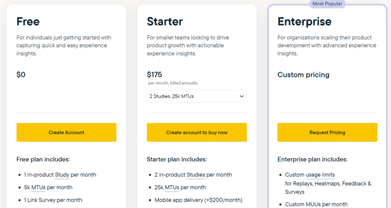Click underlined MTUs in 25k MTUs line

pos(172,187)
